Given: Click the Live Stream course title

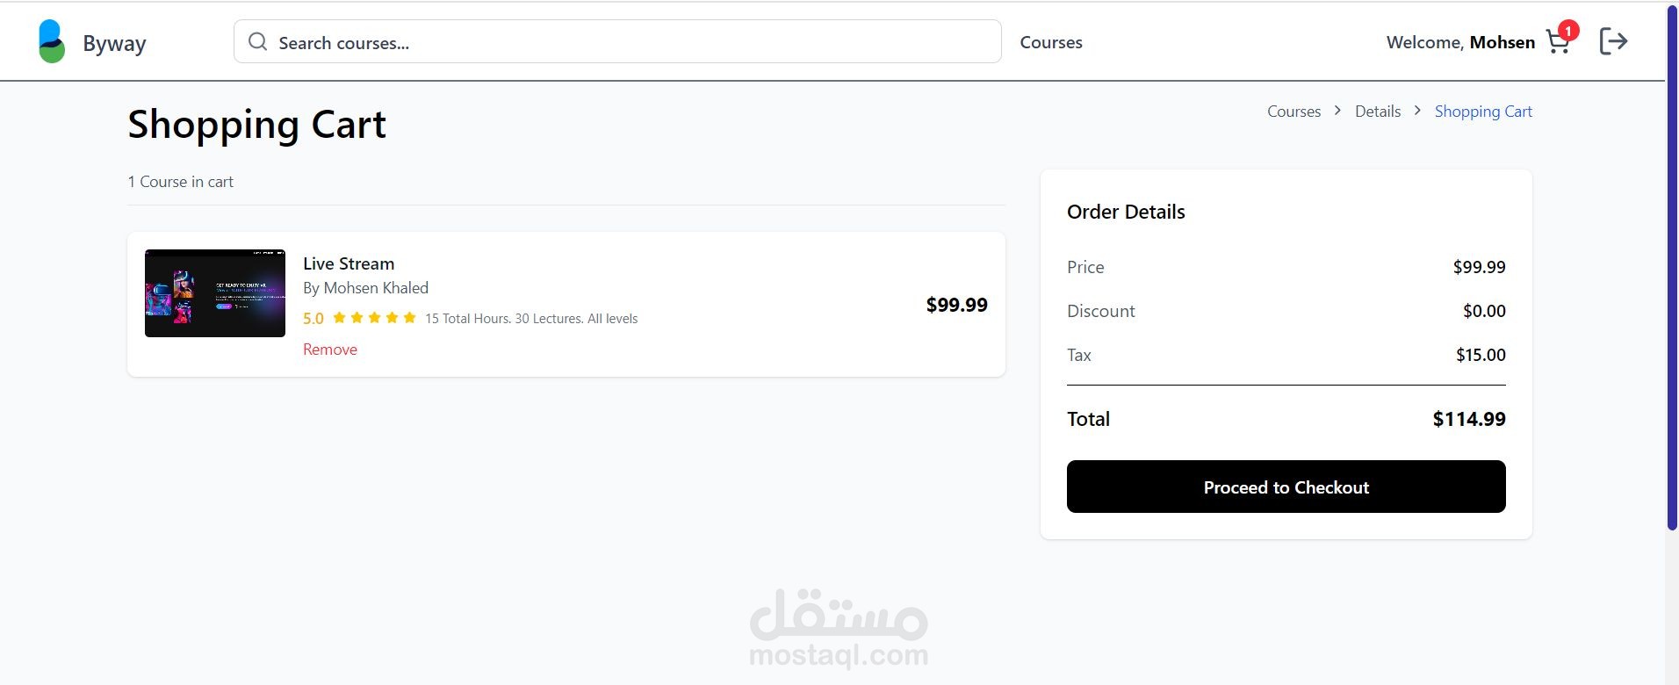Looking at the screenshot, I should pos(349,263).
